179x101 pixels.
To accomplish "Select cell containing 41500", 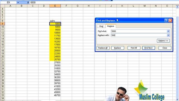I will pyautogui.click(x=55, y=86).
